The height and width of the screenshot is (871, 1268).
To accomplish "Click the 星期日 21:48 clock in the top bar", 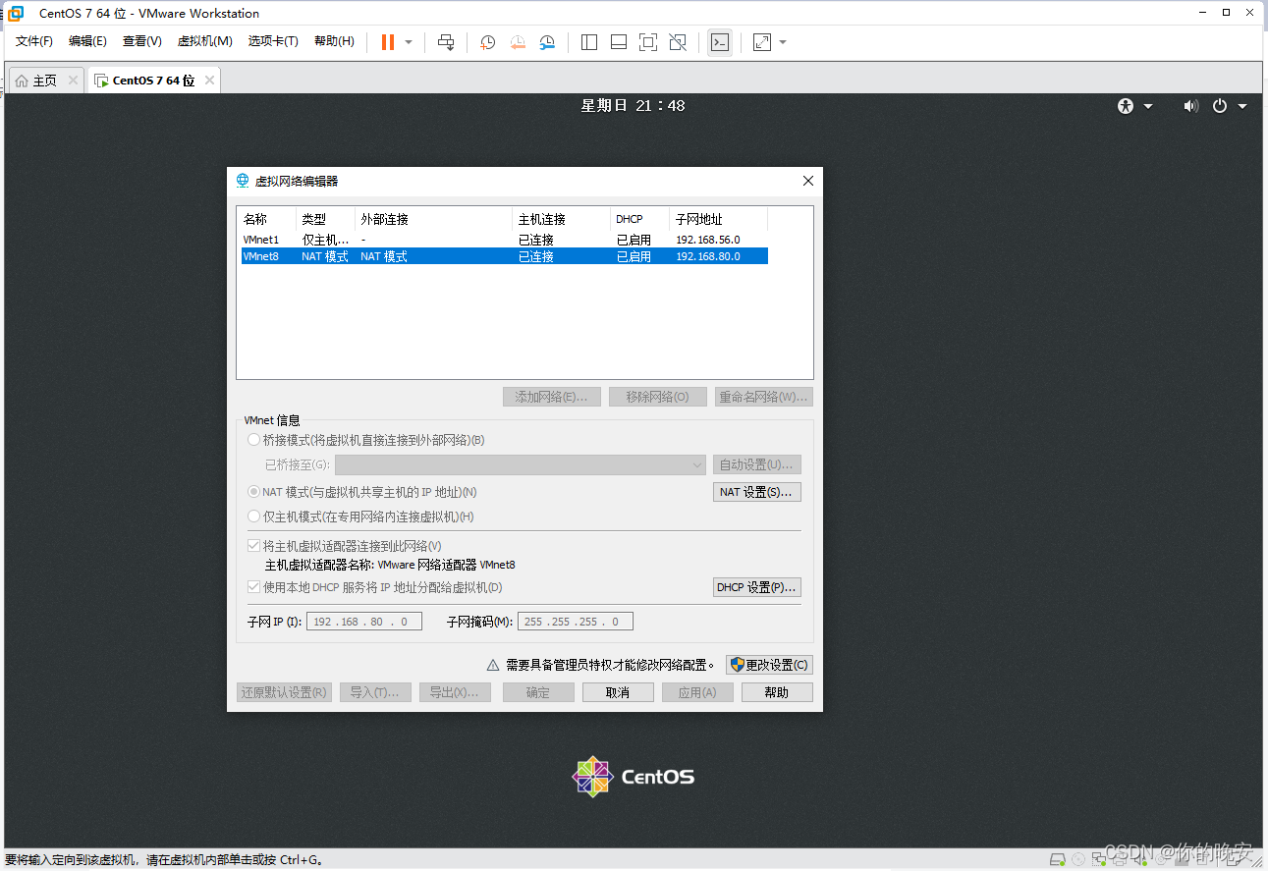I will [x=634, y=106].
